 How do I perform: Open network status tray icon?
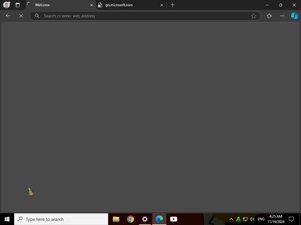tap(245, 219)
